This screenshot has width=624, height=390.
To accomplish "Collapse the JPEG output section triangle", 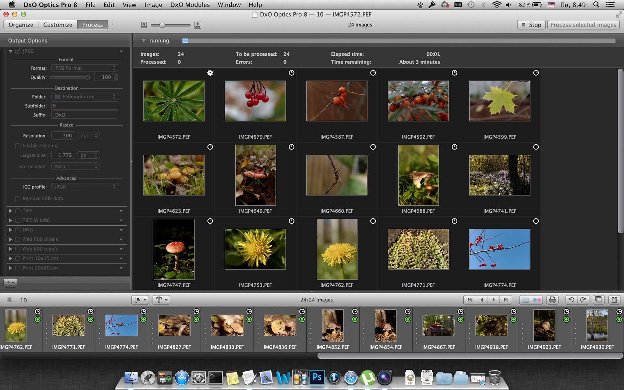I will point(11,51).
